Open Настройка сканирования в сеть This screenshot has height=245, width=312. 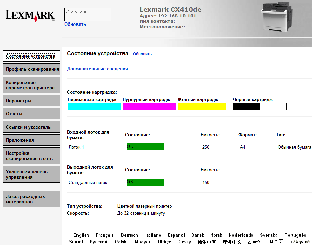pos(31,156)
